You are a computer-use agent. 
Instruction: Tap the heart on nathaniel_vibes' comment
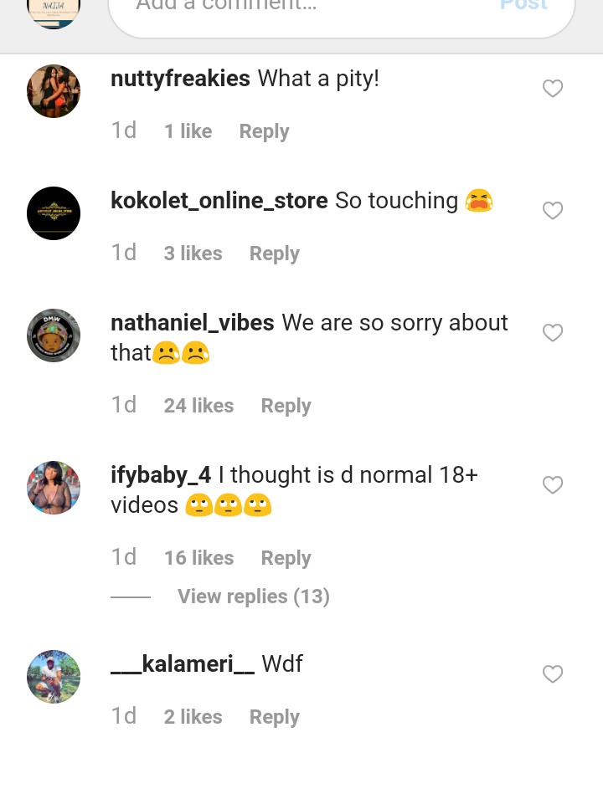coord(553,333)
